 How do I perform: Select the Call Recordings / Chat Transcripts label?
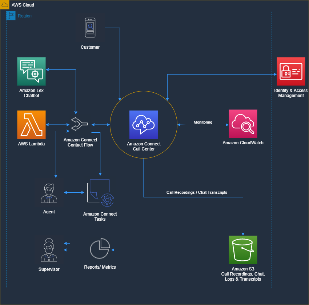click(197, 192)
